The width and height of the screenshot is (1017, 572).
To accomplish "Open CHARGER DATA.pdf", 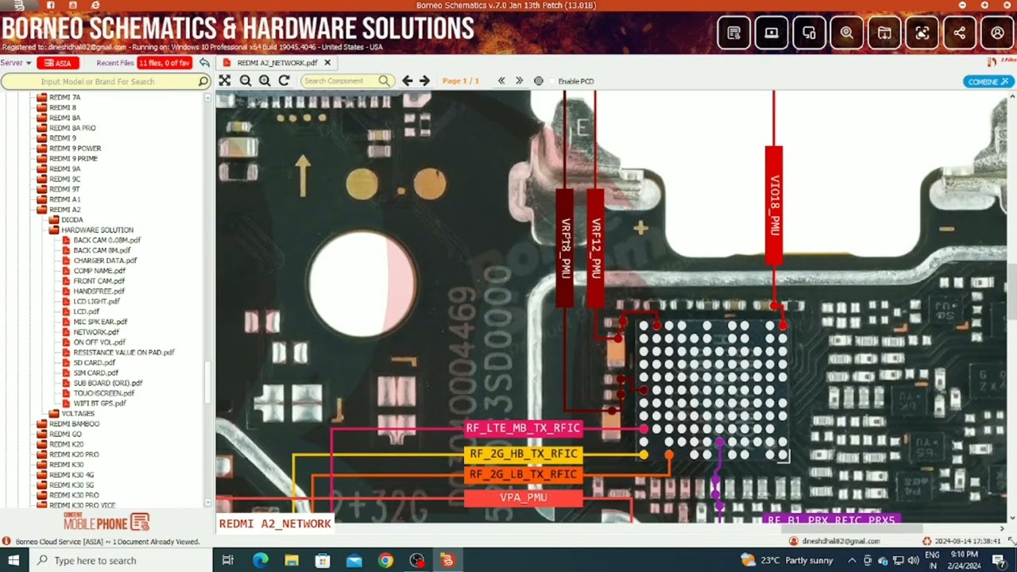I will (105, 261).
